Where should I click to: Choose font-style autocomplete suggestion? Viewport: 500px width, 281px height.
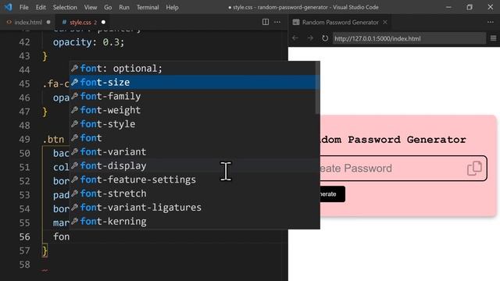[193, 124]
